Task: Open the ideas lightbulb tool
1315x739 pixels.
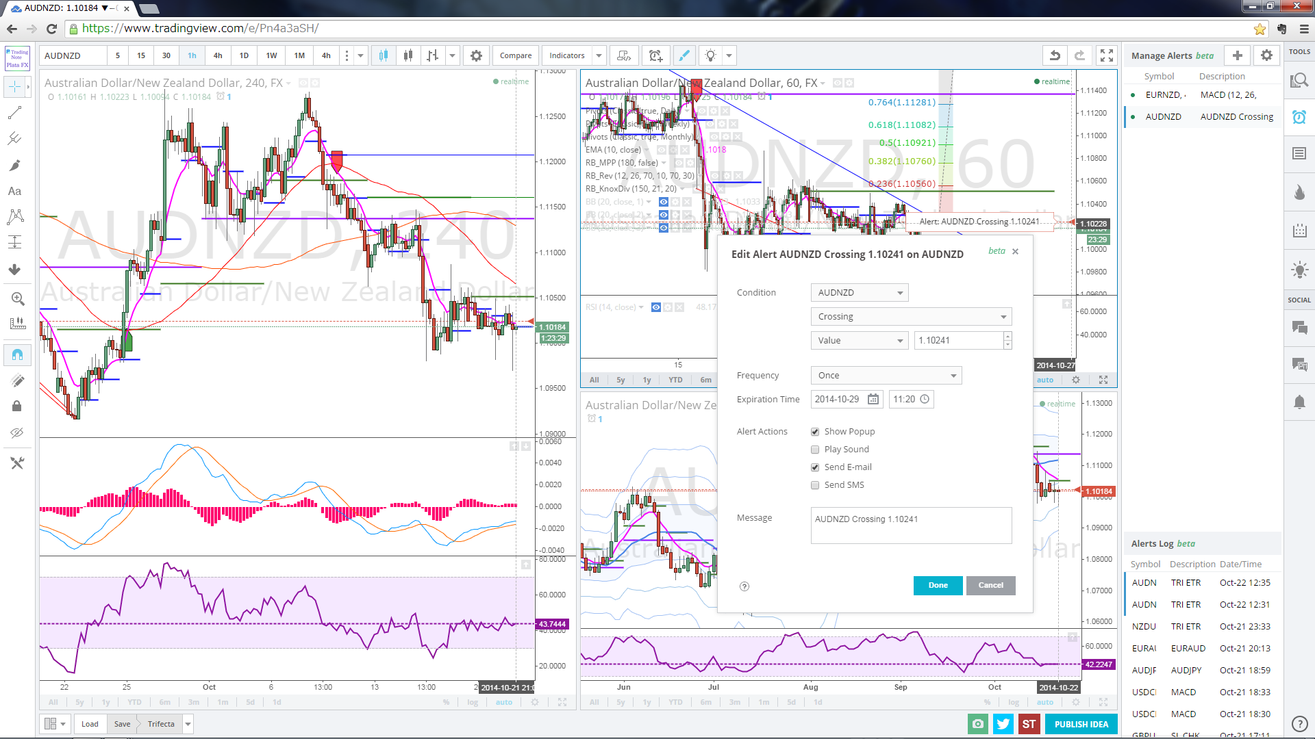Action: [x=711, y=55]
